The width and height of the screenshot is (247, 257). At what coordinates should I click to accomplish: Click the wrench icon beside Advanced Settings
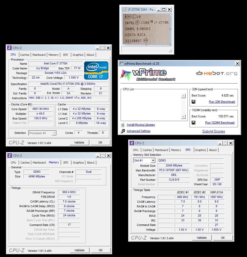(123, 131)
